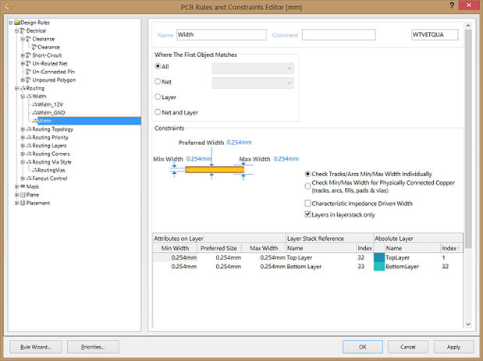Image resolution: width=483 pixels, height=361 pixels.
Task: Expand the Routing Layers tree node
Action: 22,146
